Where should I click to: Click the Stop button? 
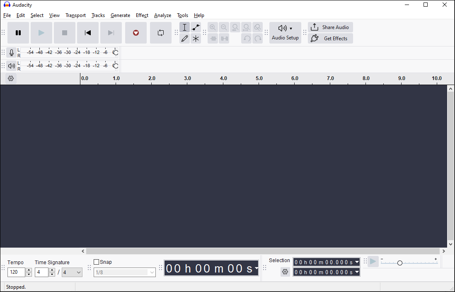pos(64,33)
